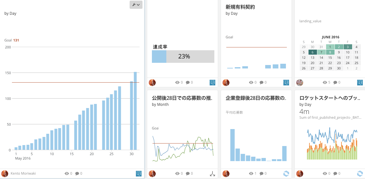365x179 pixels.
Task: Click the views eye icon beside Kento Moriwaki
Action: click(67, 173)
